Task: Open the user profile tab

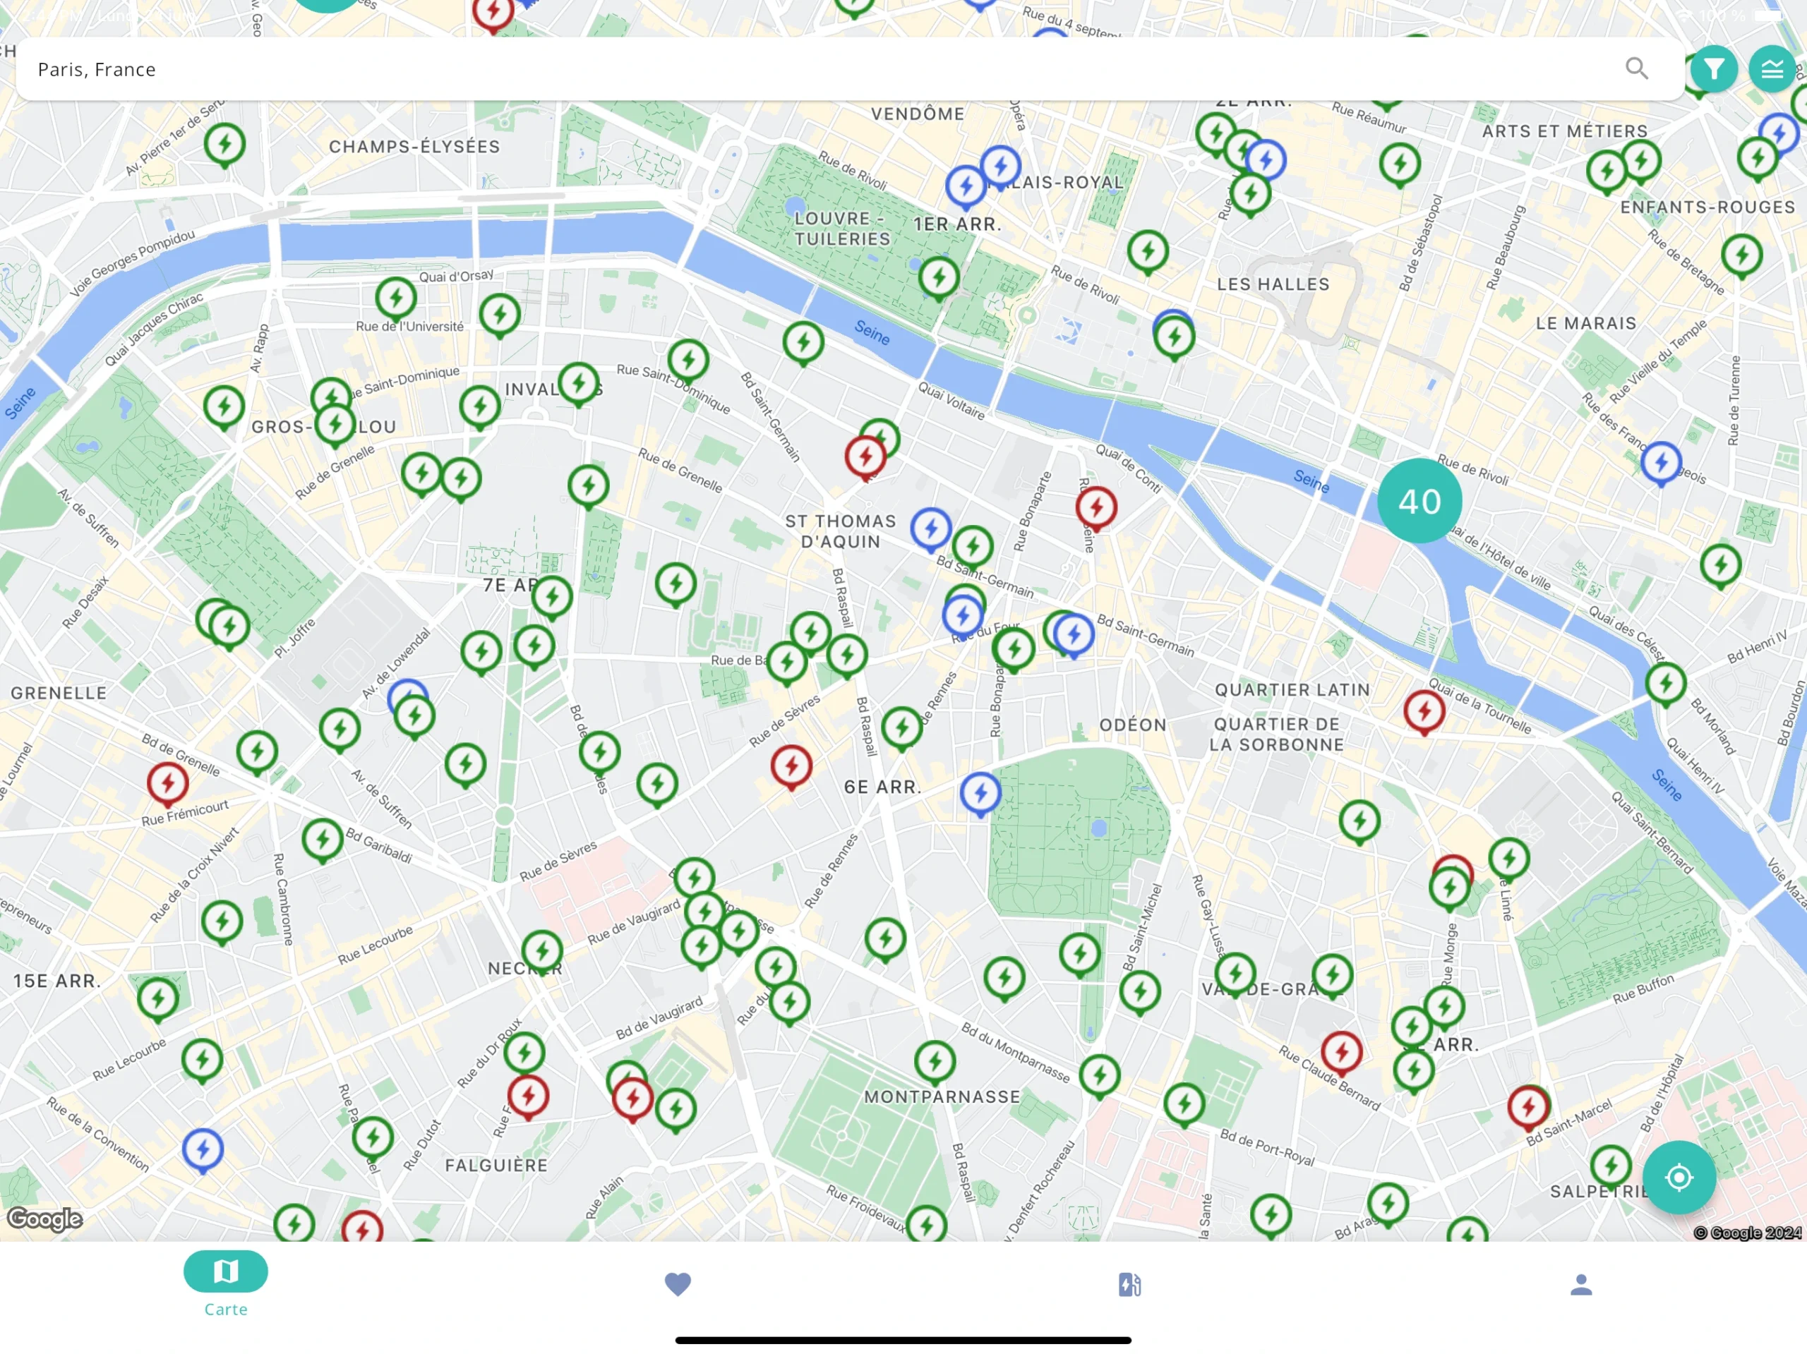Action: pos(1580,1285)
